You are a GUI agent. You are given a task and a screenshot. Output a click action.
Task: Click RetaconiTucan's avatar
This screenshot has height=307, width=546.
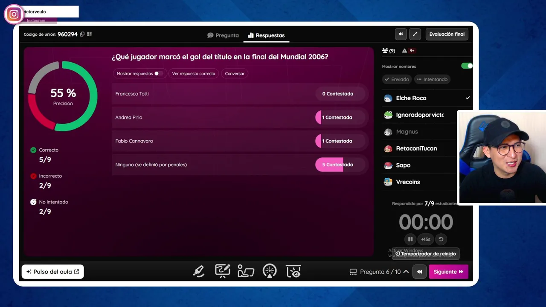click(x=388, y=148)
